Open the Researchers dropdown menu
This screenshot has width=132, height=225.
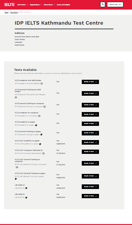[49, 5]
